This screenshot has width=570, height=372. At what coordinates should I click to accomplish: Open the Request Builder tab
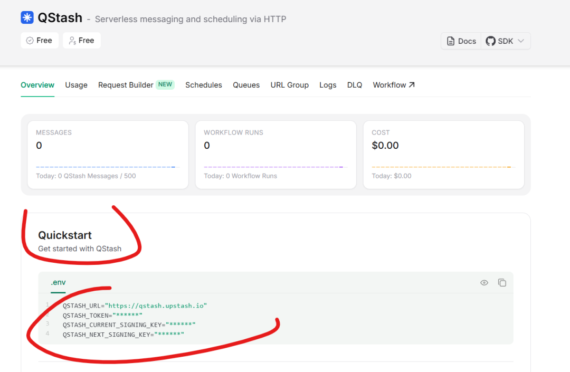point(126,85)
